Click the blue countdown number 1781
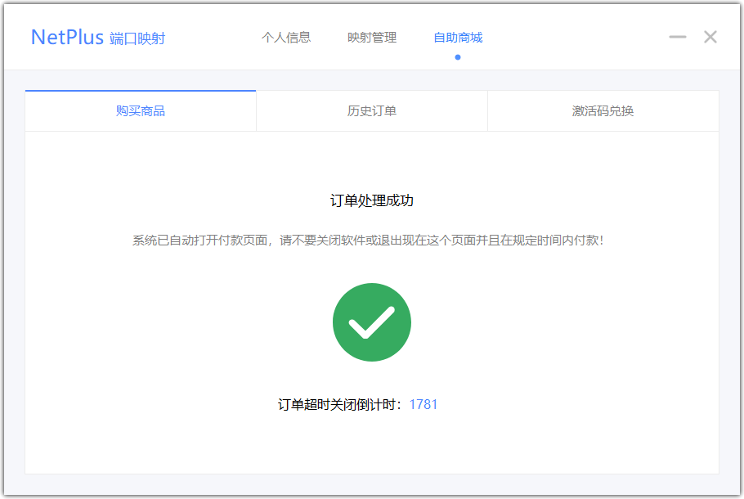 tap(424, 404)
